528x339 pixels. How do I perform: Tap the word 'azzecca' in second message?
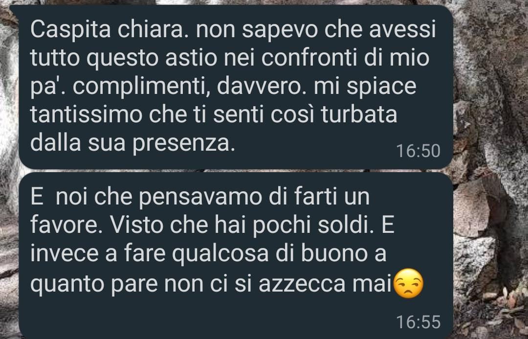tap(303, 284)
